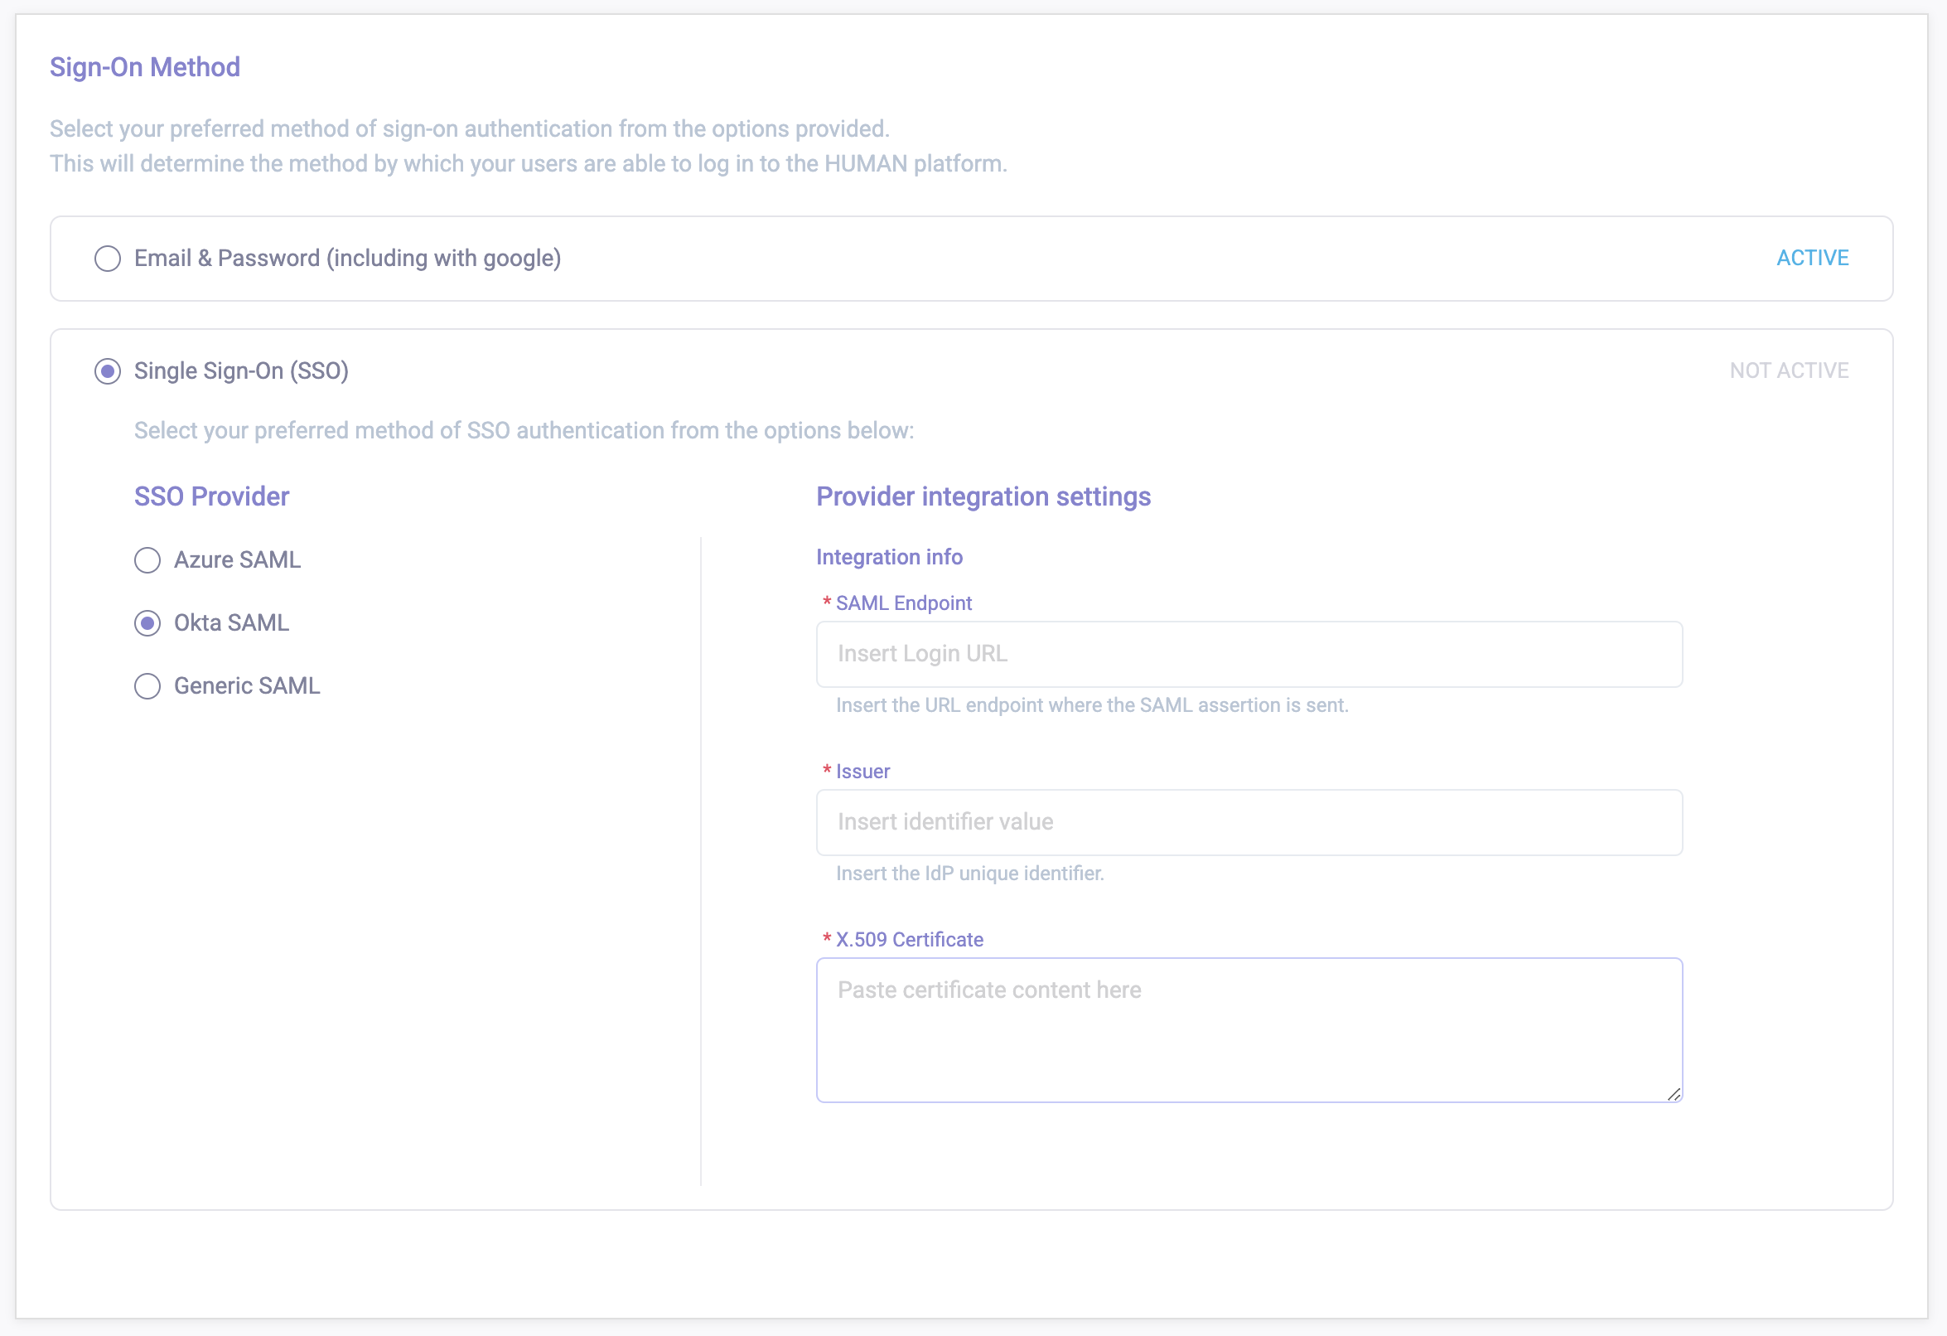
Task: Choose Okta SAML provider
Action: pos(147,622)
